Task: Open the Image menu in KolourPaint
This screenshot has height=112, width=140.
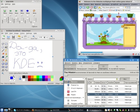Action: point(16,33)
